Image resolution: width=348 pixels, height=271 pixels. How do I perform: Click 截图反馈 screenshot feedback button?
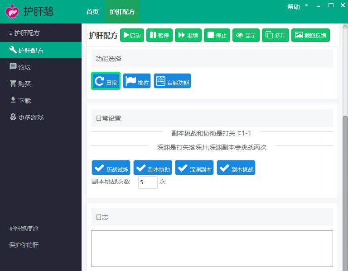(310, 35)
